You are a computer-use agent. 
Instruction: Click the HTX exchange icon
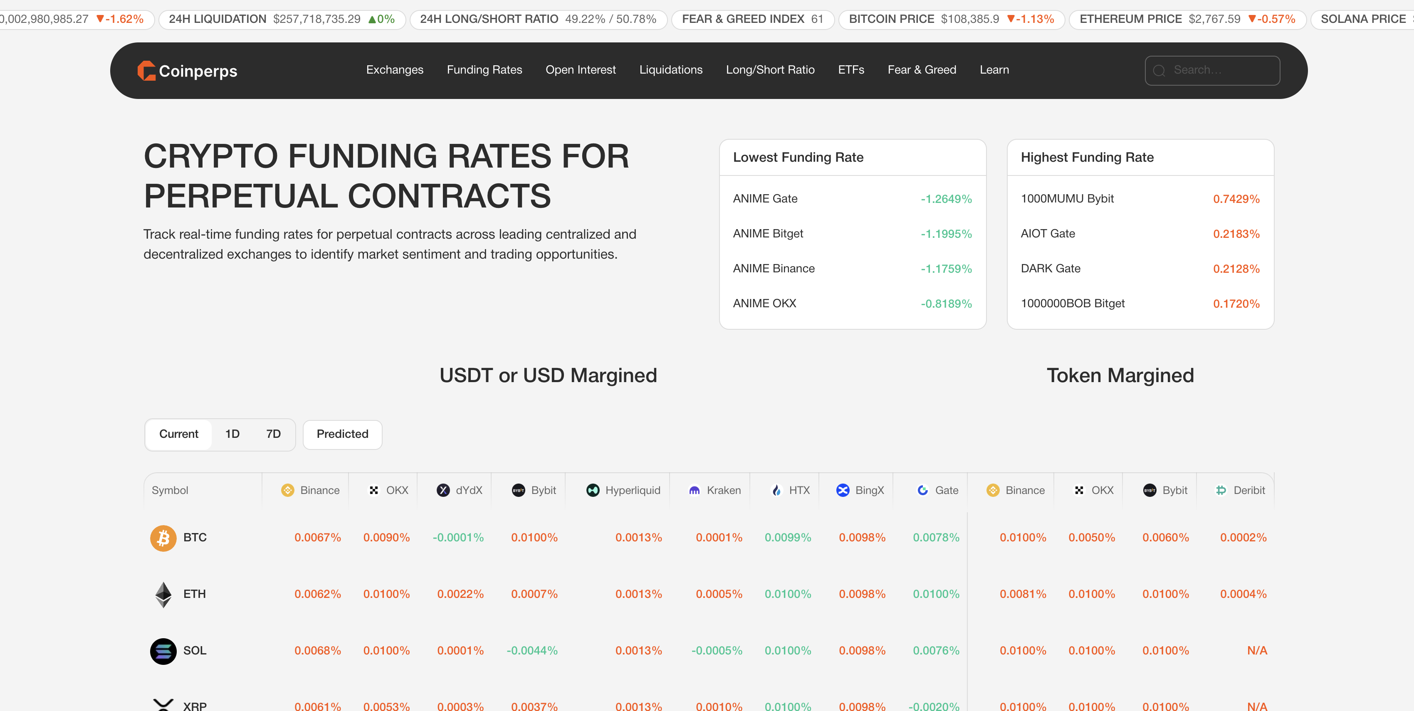pos(777,490)
